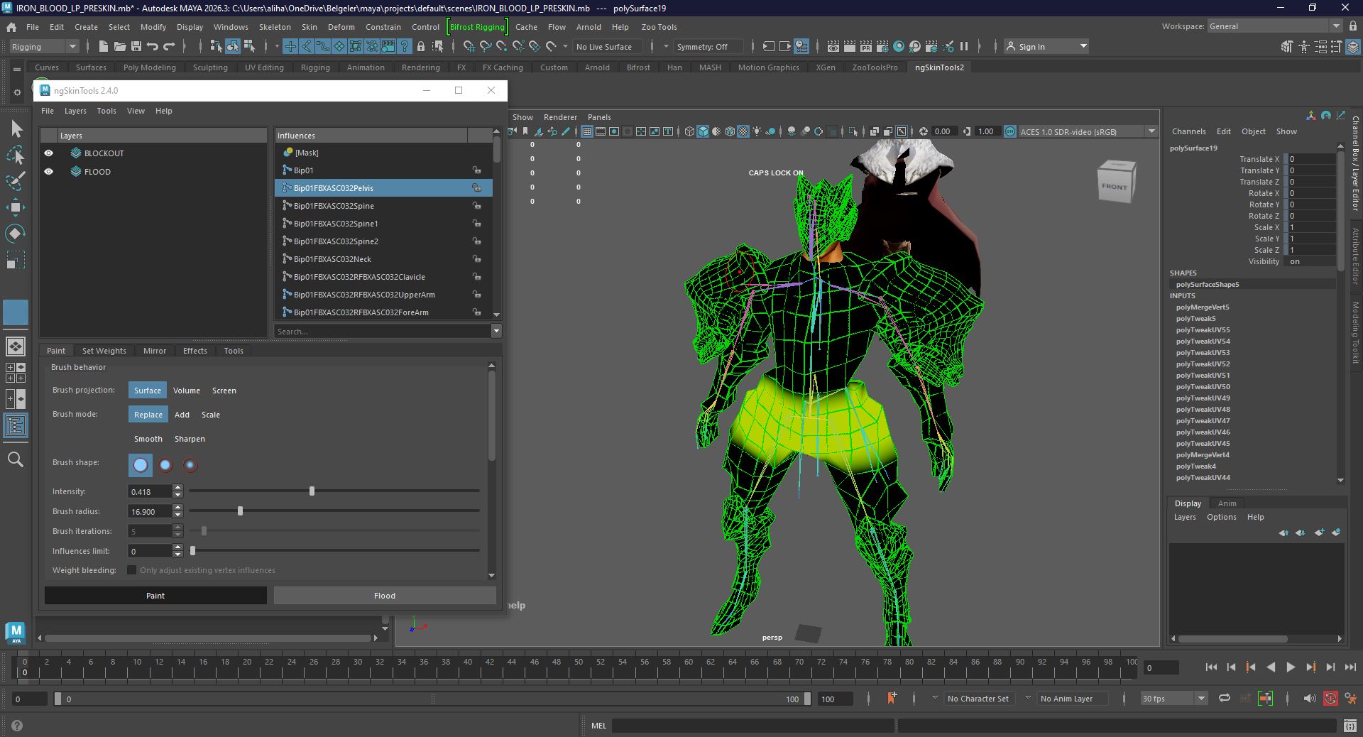
Task: Switch to the Set Weights tab
Action: (104, 351)
